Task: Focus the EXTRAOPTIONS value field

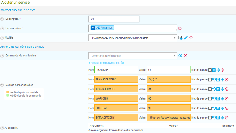Action: pyautogui.click(x=169, y=118)
